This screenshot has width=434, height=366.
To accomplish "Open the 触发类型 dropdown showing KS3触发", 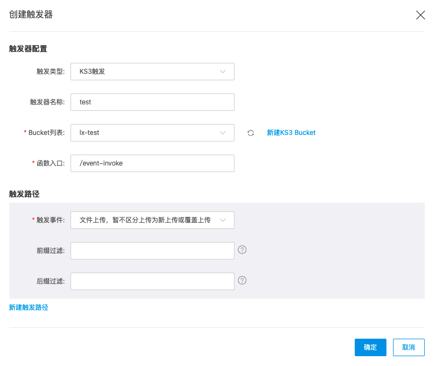I will tap(153, 72).
